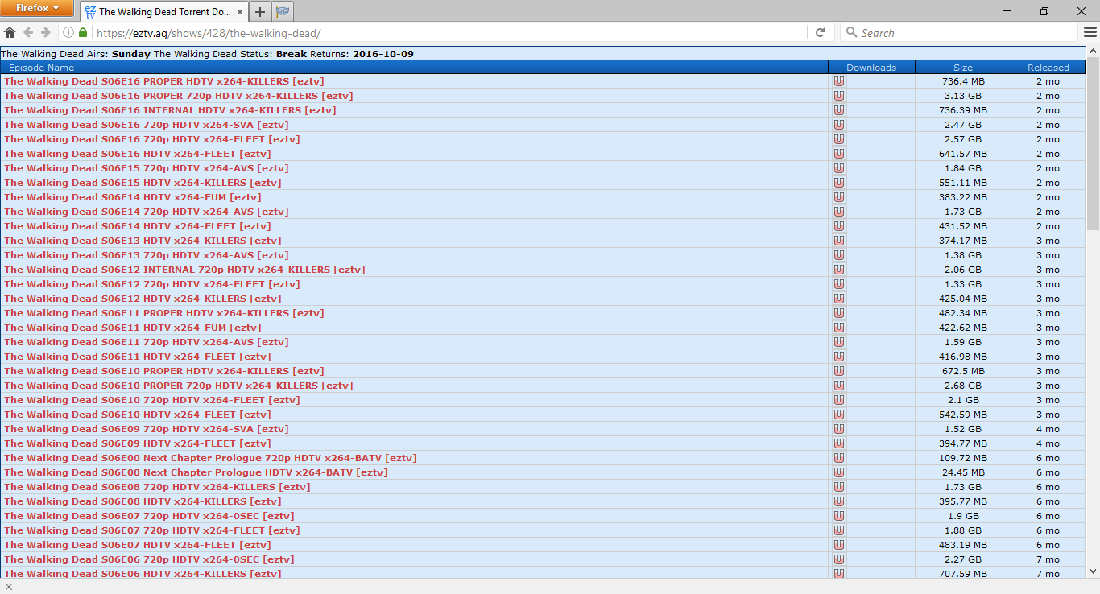
Task: Click the magnifier icon in the search bar
Action: click(x=851, y=32)
